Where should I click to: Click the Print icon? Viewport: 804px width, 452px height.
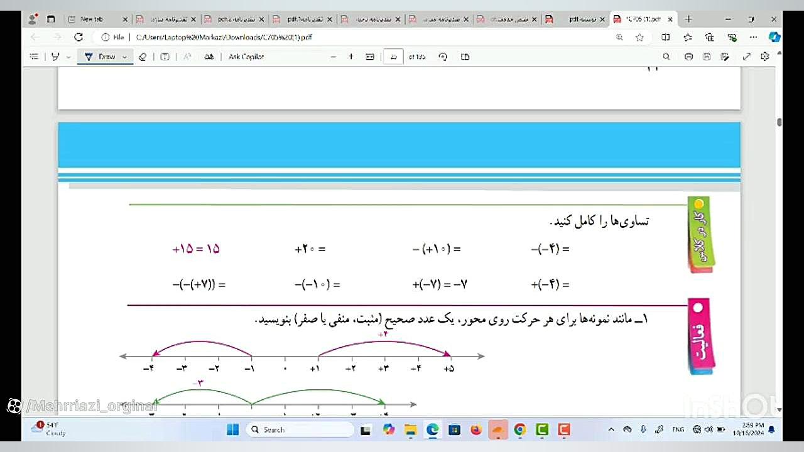688,56
